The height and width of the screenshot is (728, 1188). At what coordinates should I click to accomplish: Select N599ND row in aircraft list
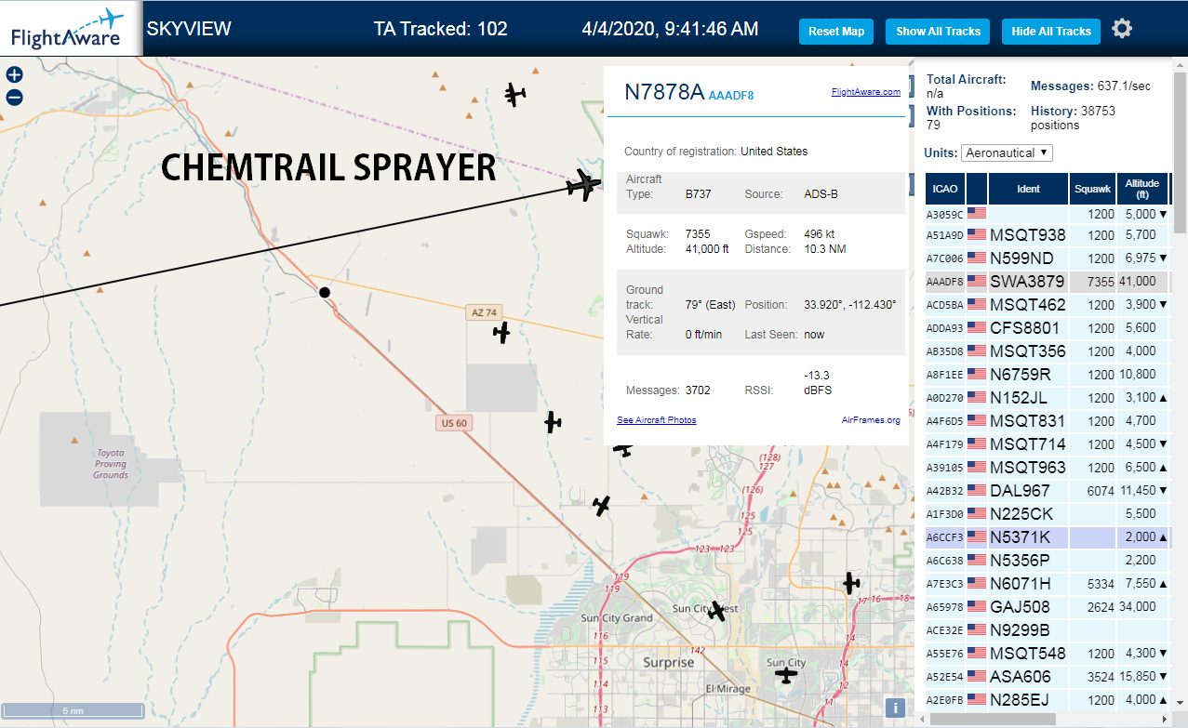(1047, 258)
